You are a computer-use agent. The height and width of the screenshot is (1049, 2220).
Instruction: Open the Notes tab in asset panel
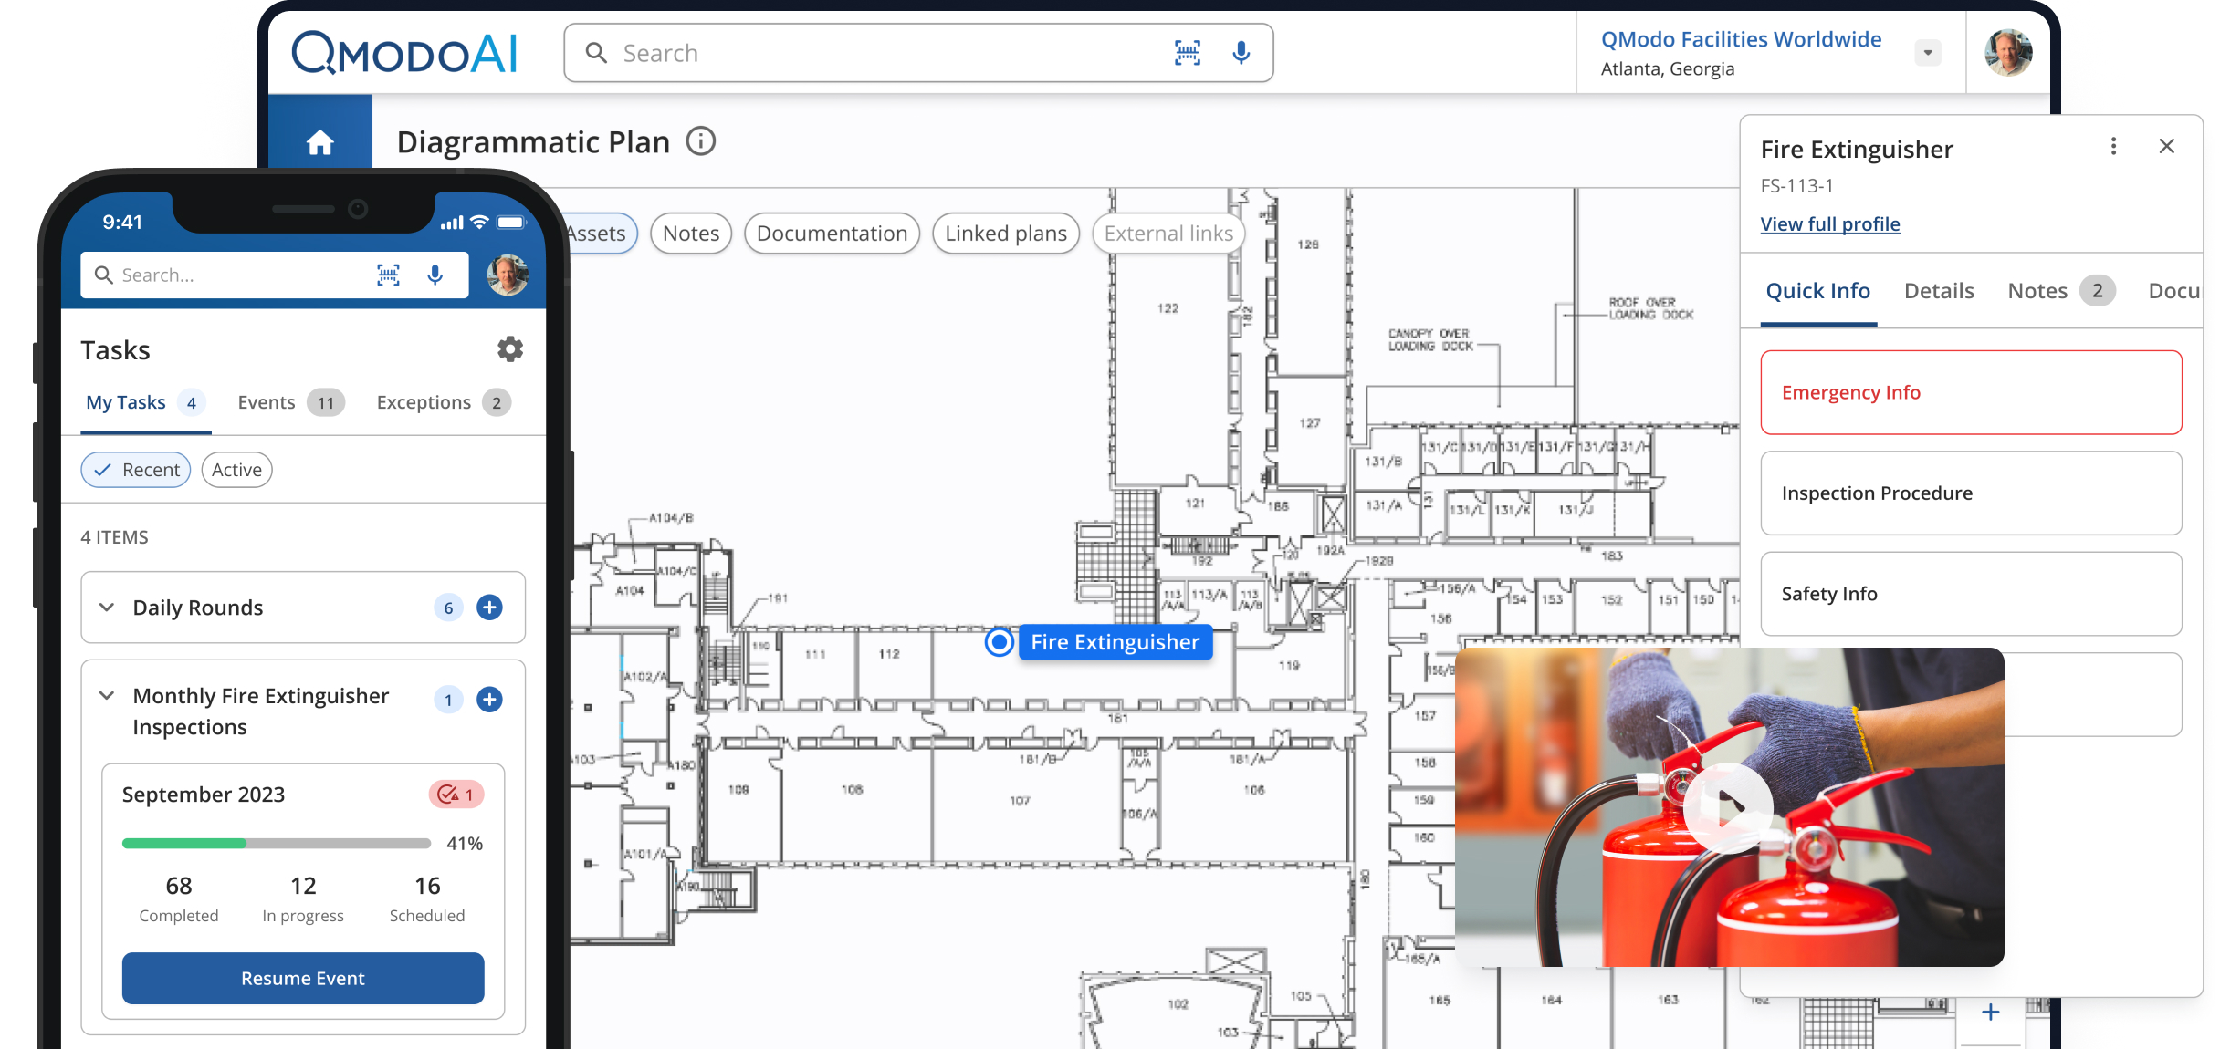[x=2061, y=291]
